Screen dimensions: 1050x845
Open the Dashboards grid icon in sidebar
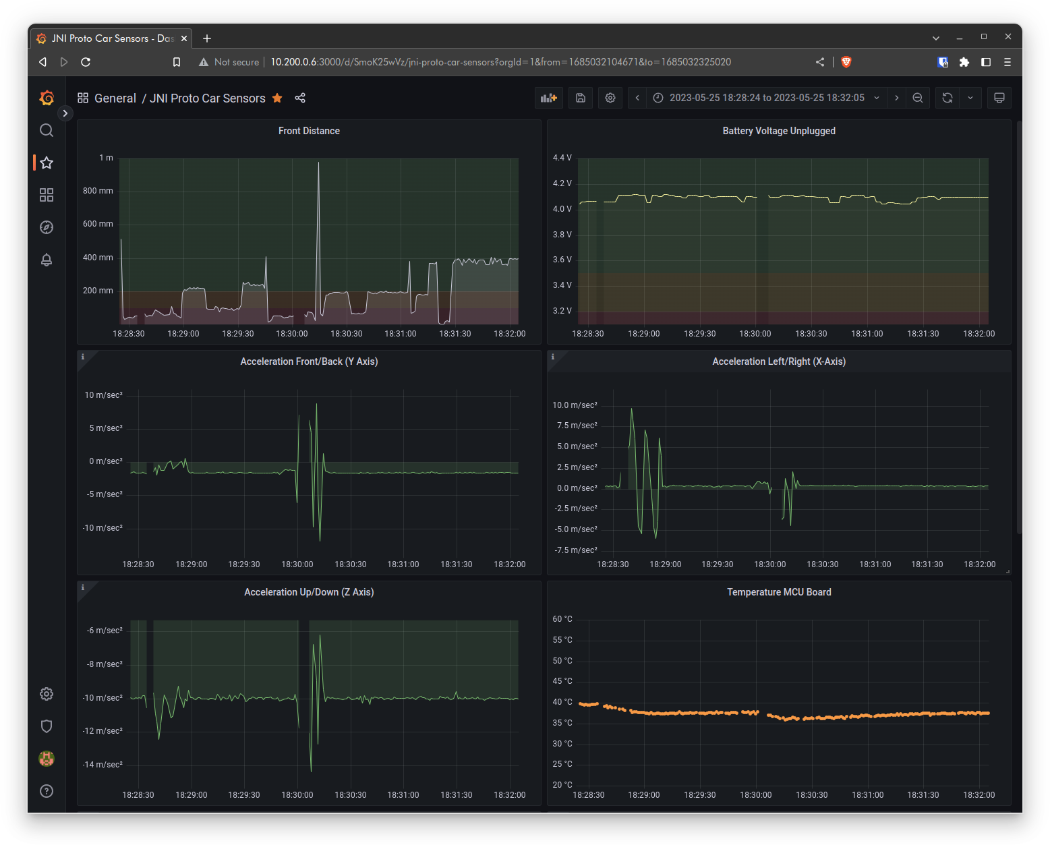coord(47,195)
